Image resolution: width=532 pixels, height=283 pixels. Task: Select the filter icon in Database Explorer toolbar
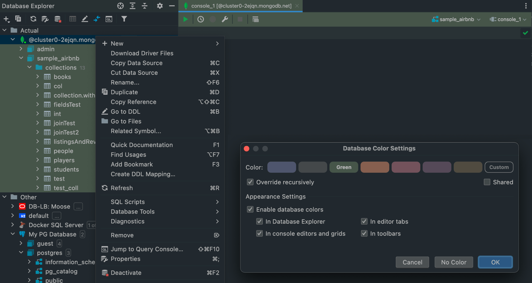(124, 19)
